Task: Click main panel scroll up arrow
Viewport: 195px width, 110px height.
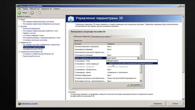Action: pyautogui.click(x=183, y=16)
